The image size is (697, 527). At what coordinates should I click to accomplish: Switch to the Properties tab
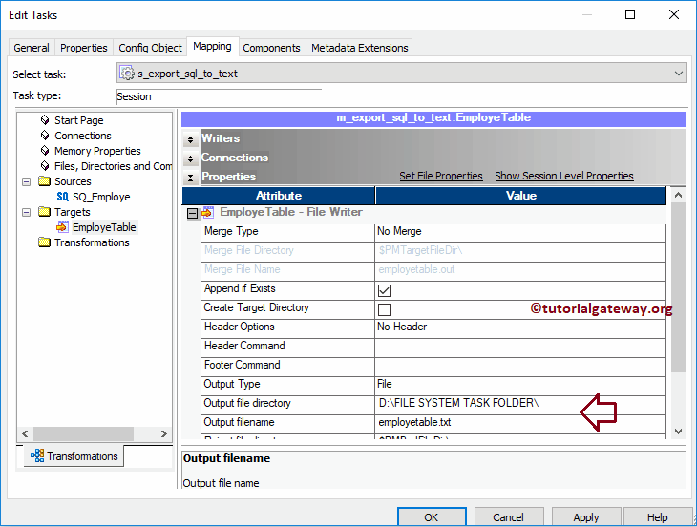(x=84, y=48)
